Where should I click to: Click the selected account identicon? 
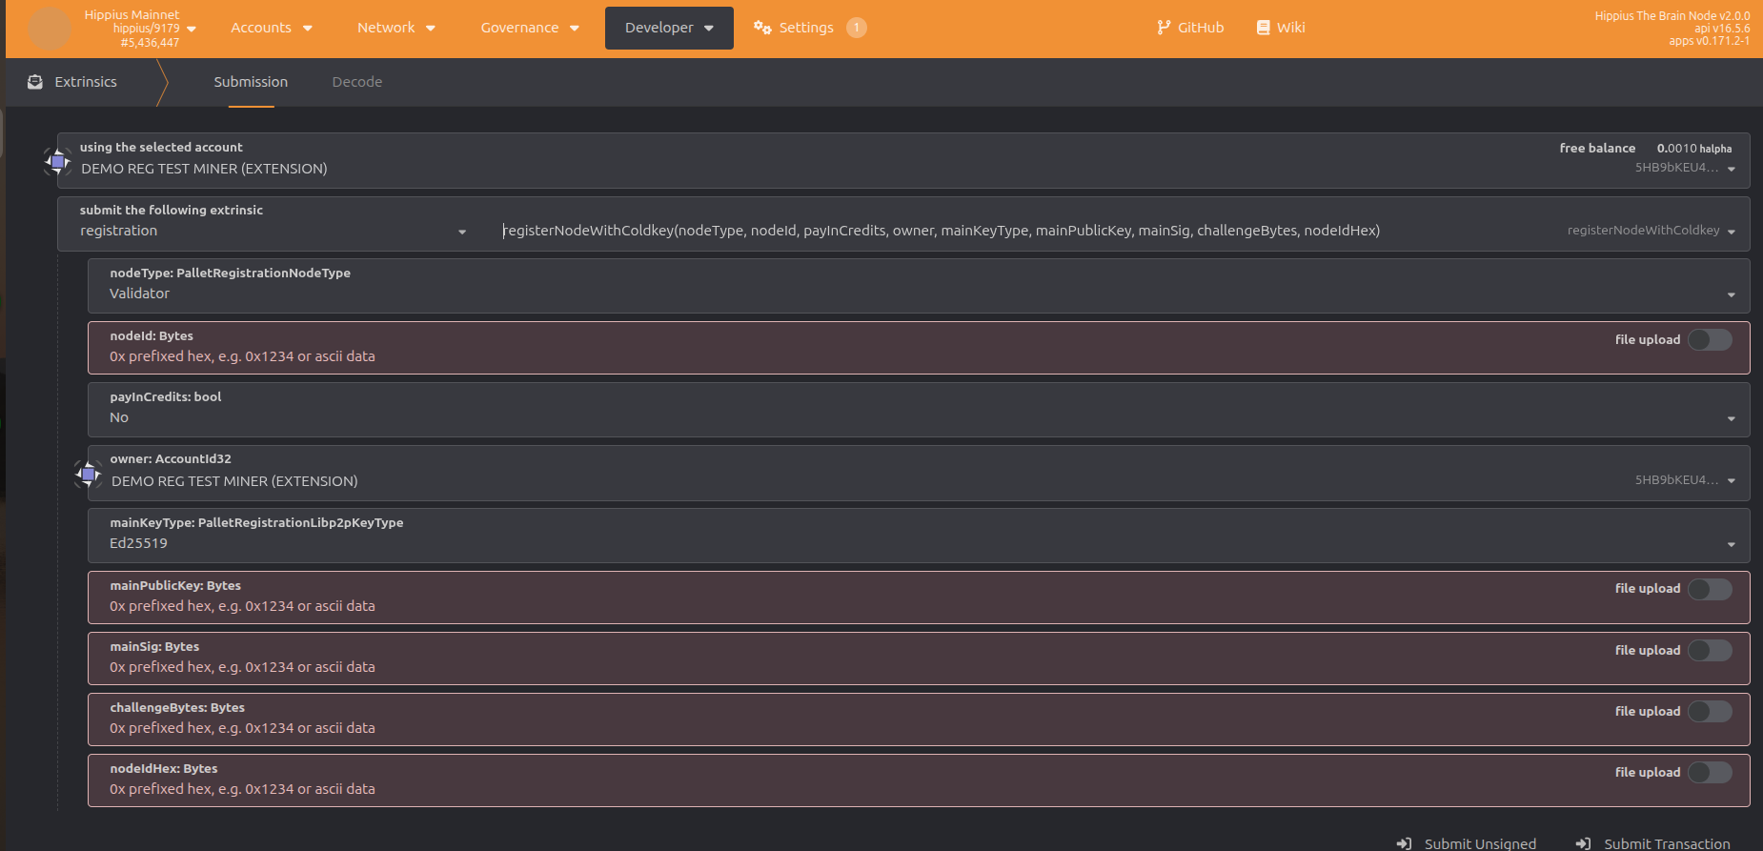[x=58, y=161]
